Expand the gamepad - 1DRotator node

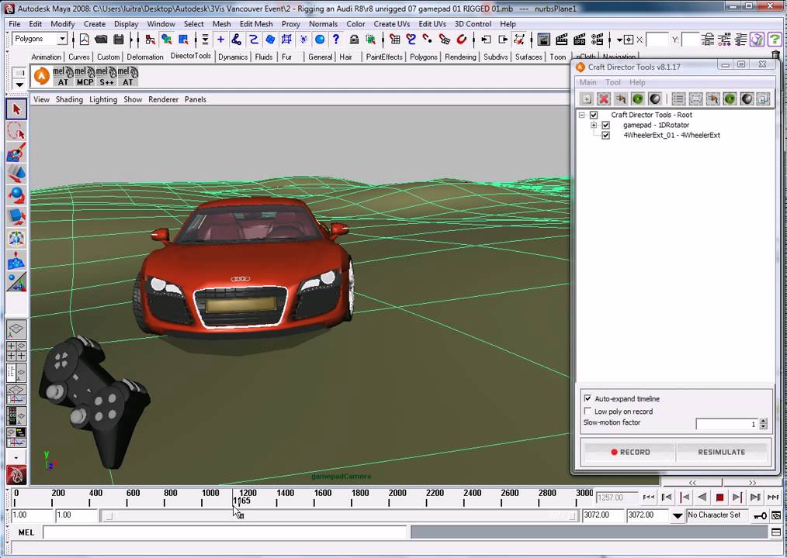[x=594, y=125]
